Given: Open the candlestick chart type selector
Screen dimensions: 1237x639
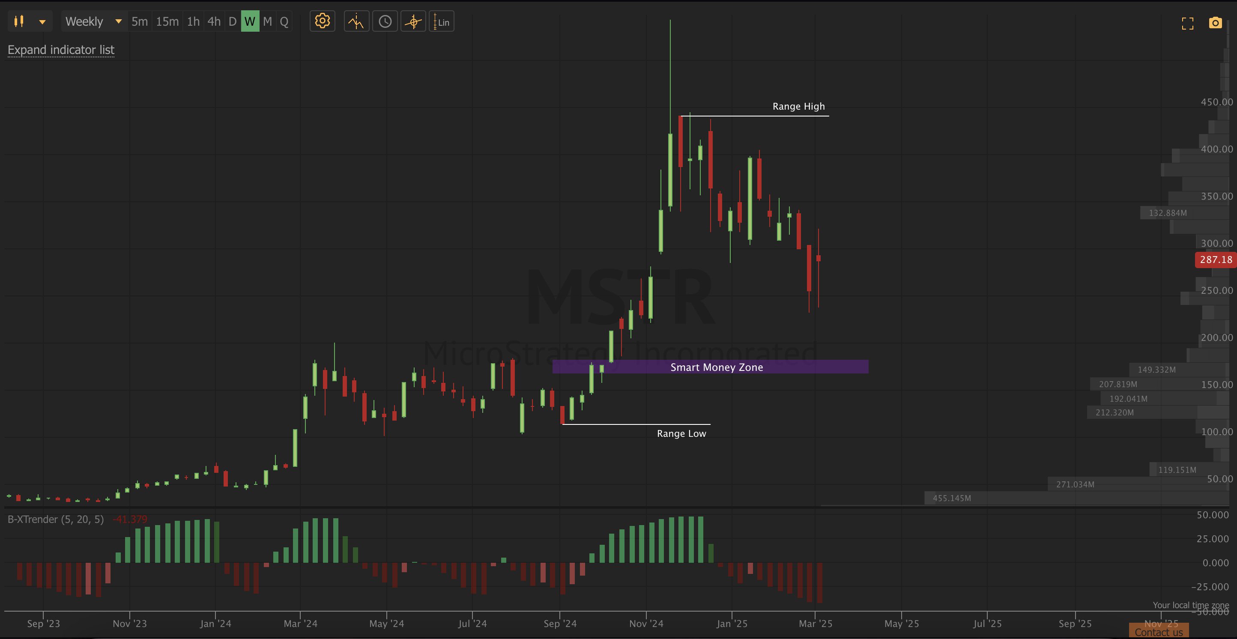Looking at the screenshot, I should click(19, 21).
